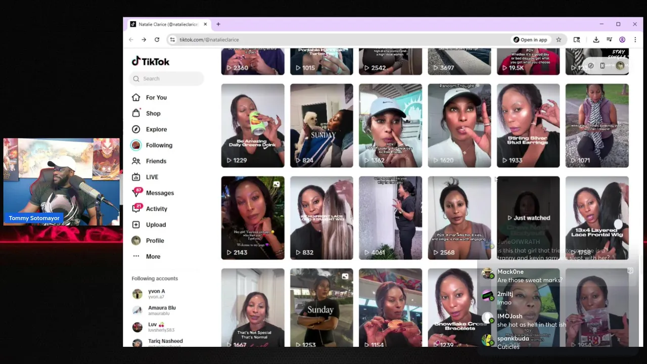Open That's Not Special That's Normal video
This screenshot has height=364, width=647.
click(x=253, y=308)
